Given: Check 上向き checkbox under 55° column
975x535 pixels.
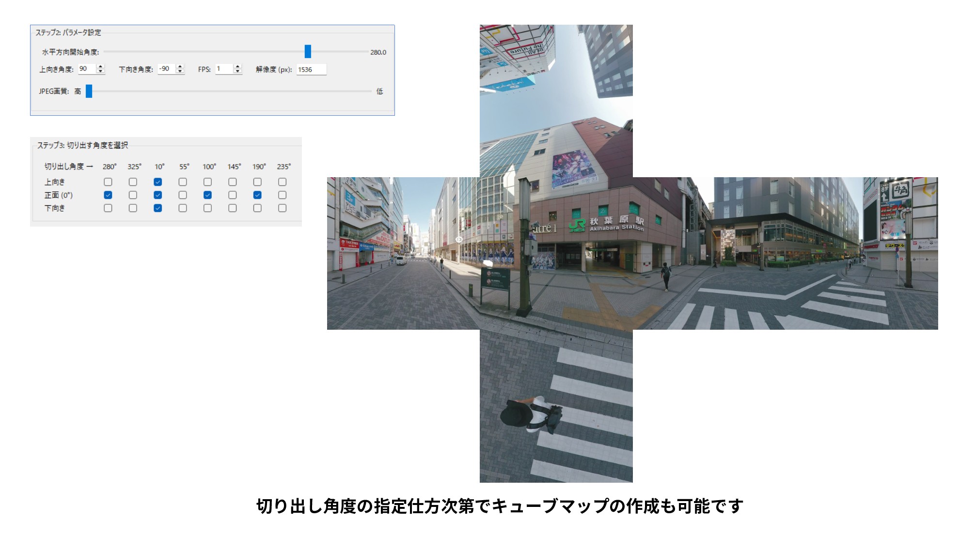Looking at the screenshot, I should click(x=183, y=182).
